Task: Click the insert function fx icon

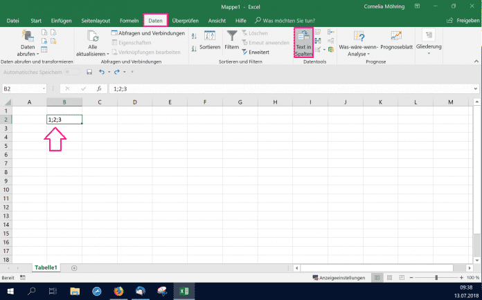Action: pos(99,88)
